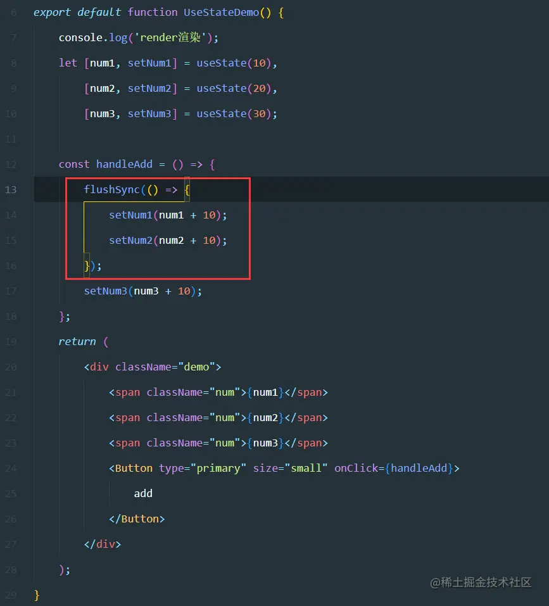
Task: Click the div className="demo" opening tag
Action: tap(152, 367)
